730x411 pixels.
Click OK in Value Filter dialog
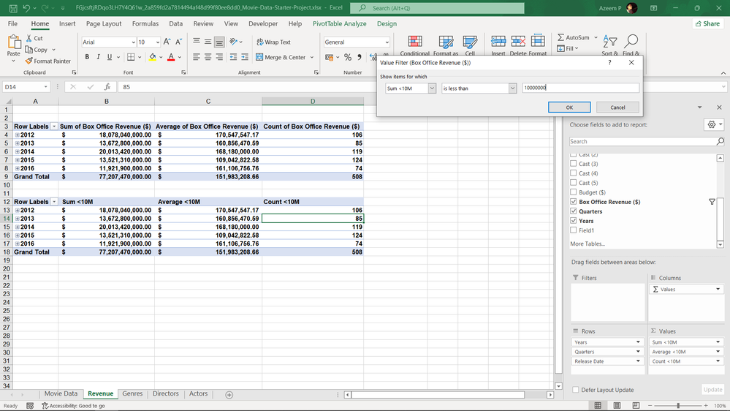569,108
